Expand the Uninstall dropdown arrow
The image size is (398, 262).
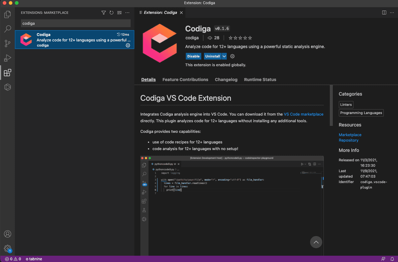224,56
